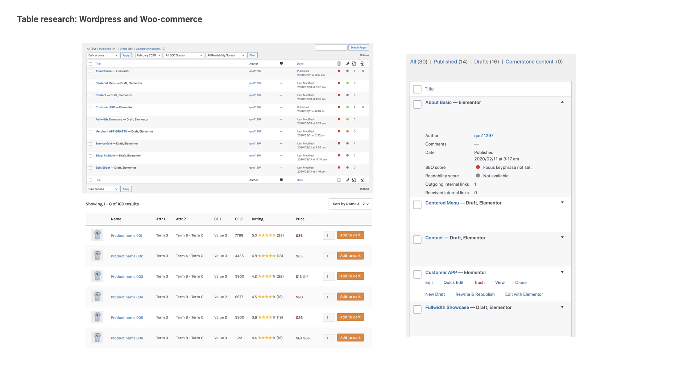
Task: Tick the Merchant APP-DRAFT0 row checkbox
Action: [x=91, y=132]
